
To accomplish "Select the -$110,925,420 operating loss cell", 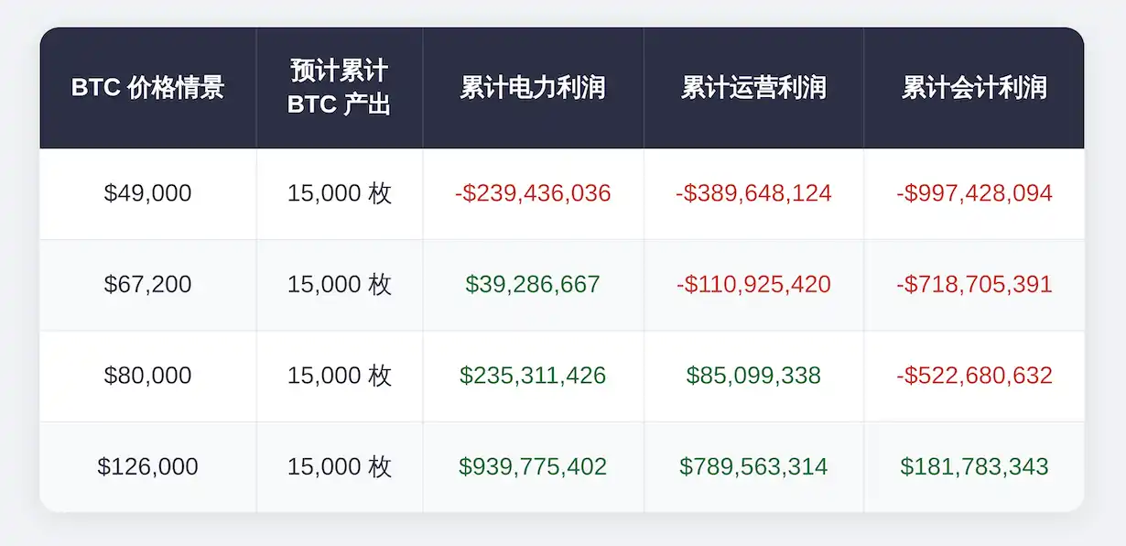I will click(753, 285).
